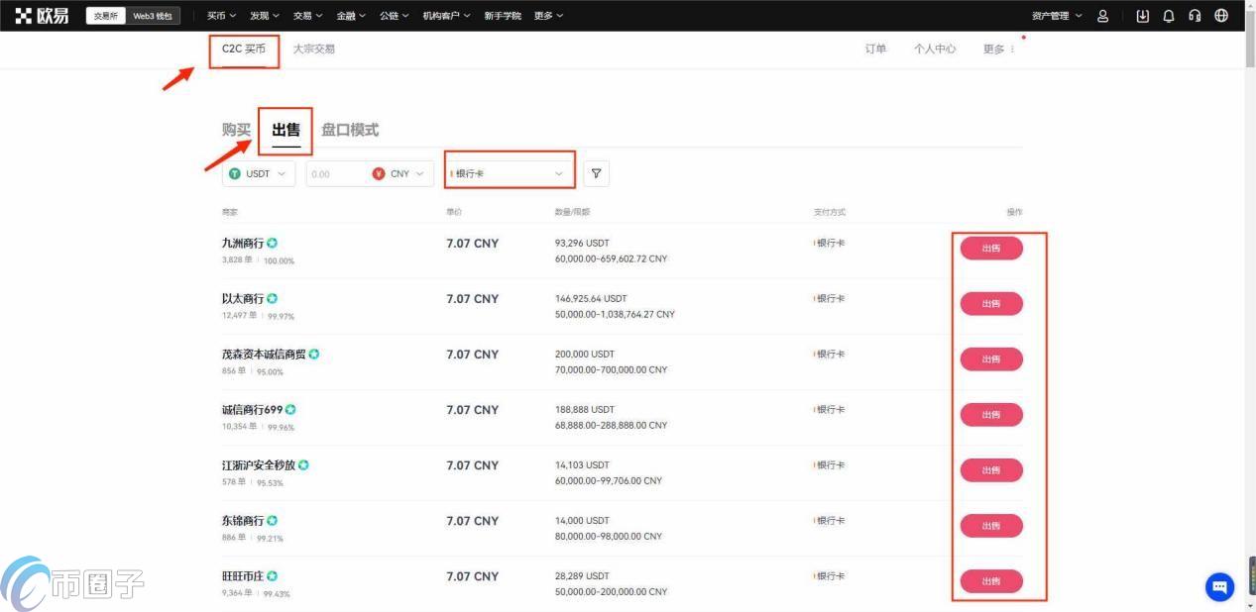
Task: Open 新手学院 in the top navigation
Action: [x=503, y=16]
